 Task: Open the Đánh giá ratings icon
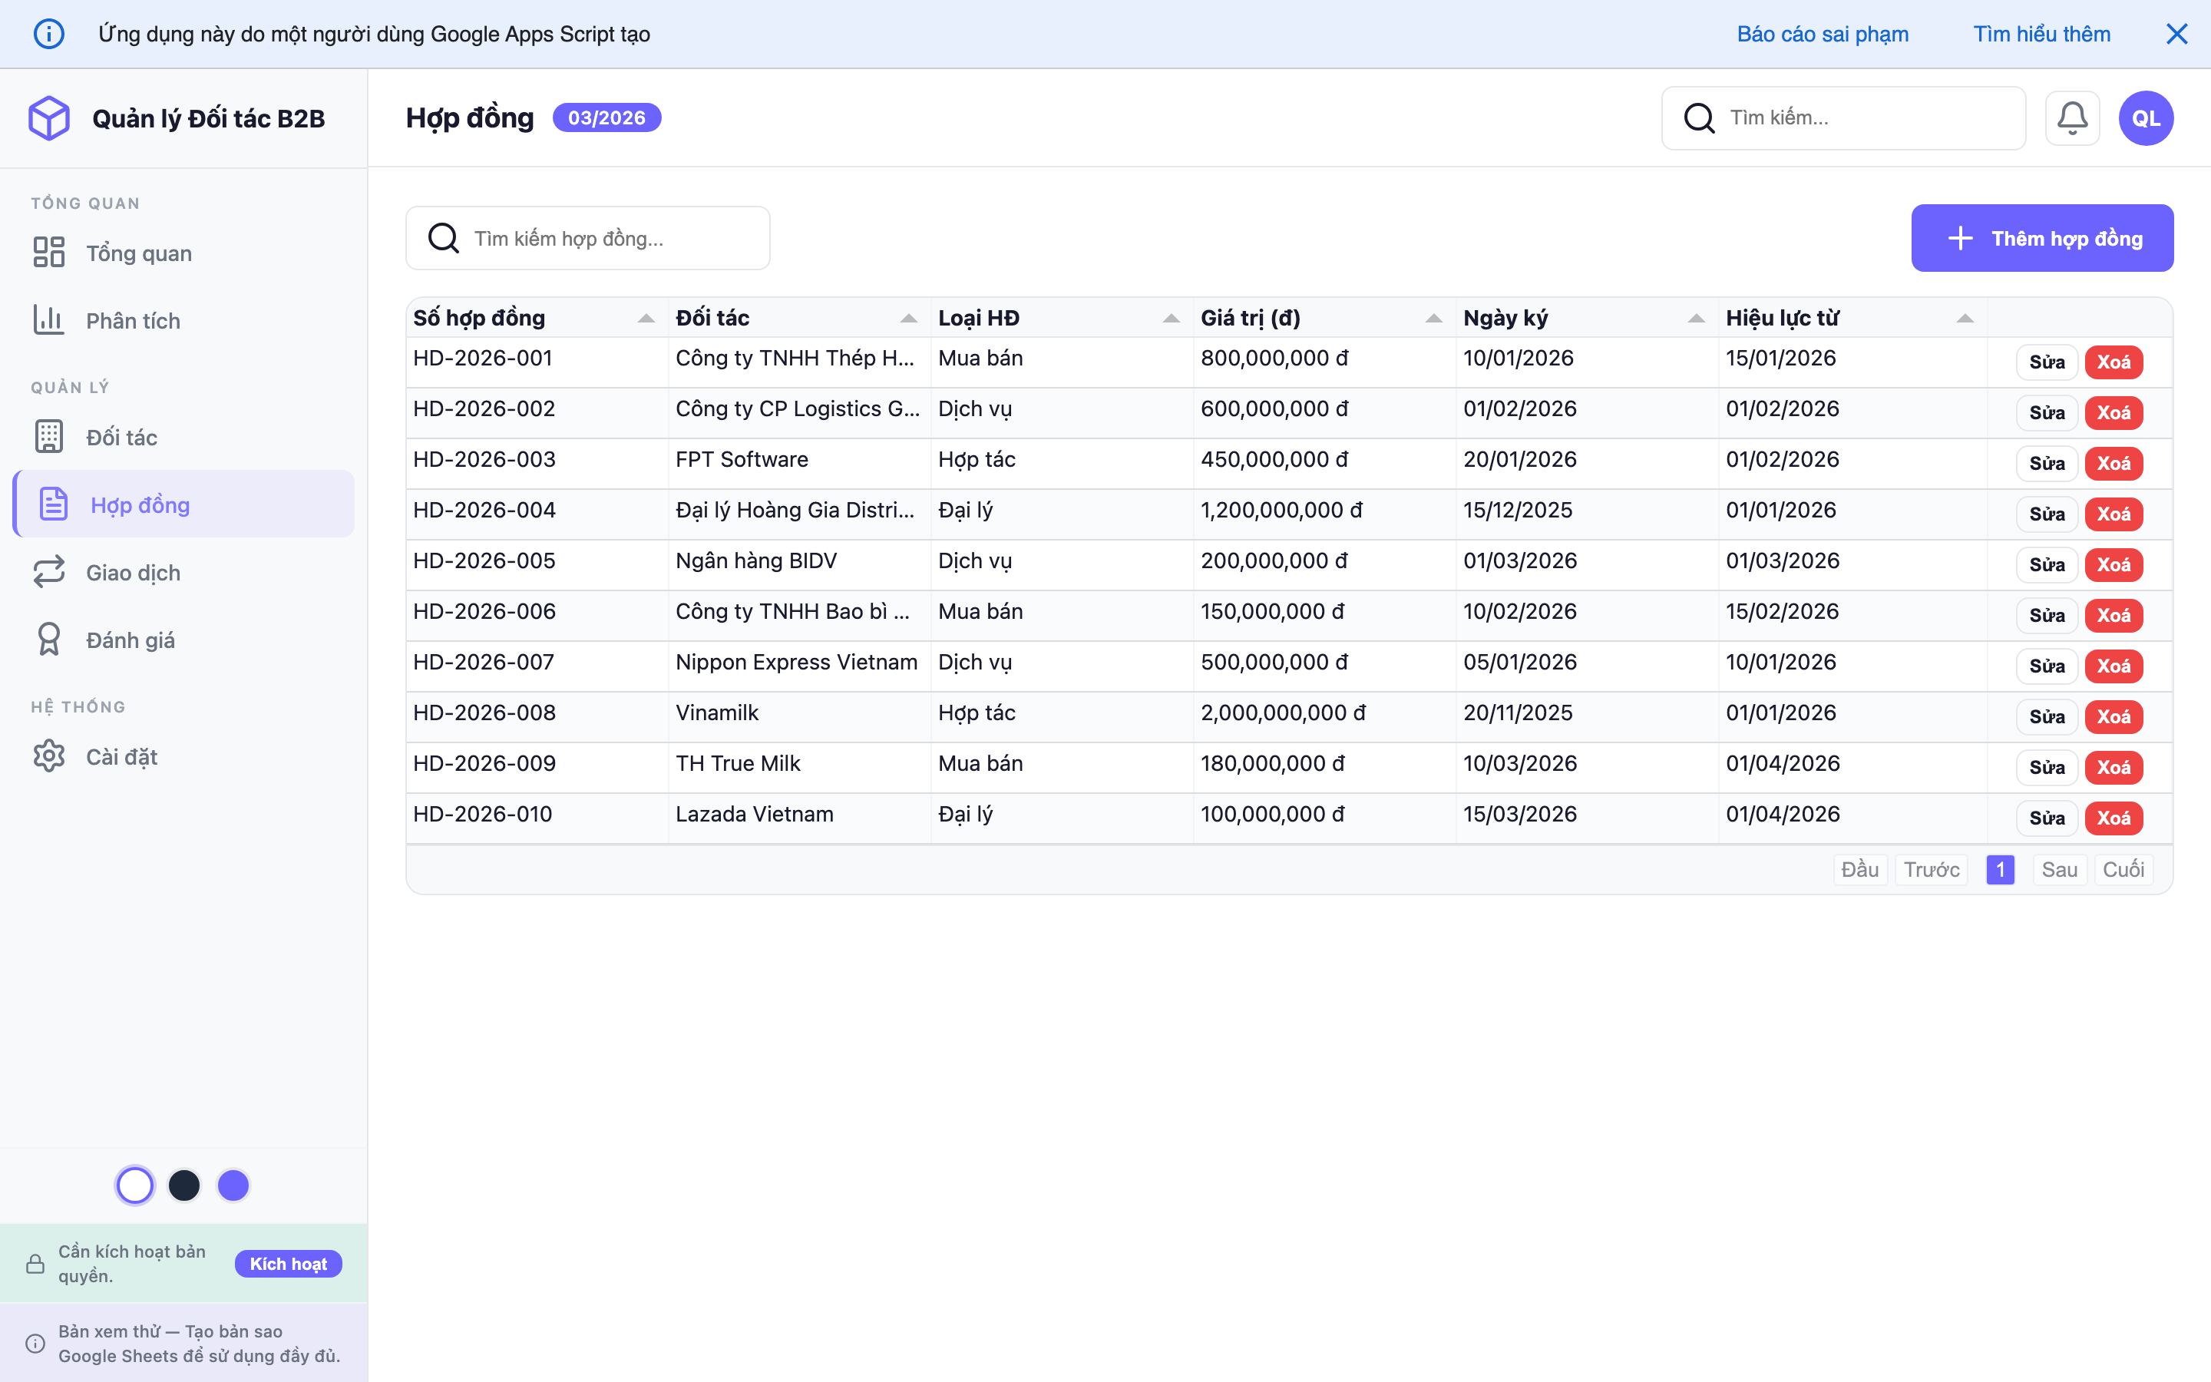click(49, 639)
